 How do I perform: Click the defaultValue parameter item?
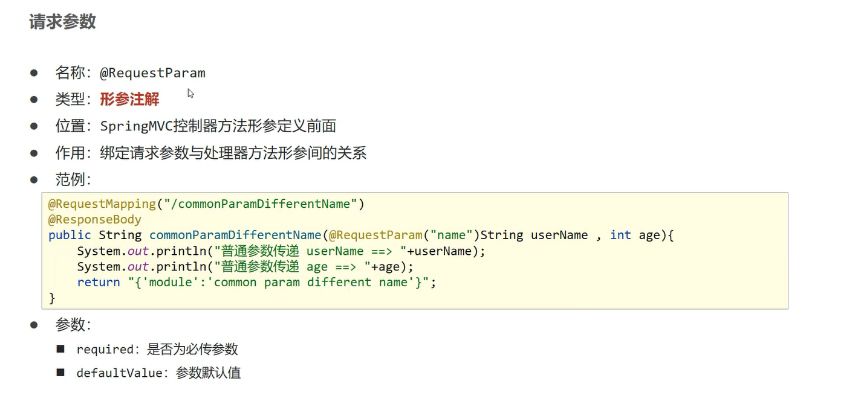tap(158, 373)
